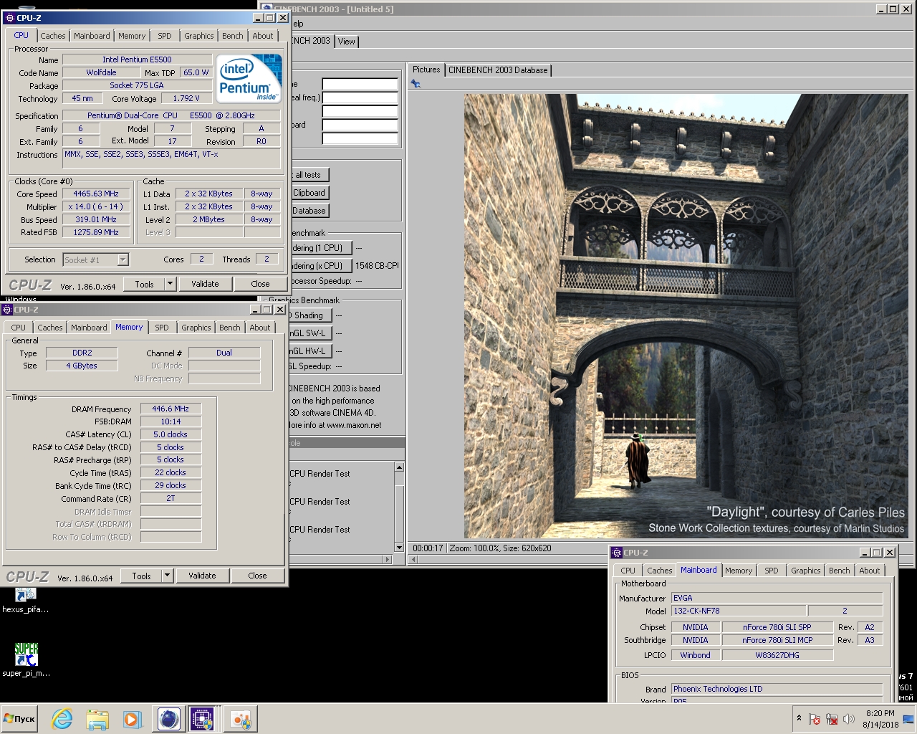Open Bench tab in bottom-right CPU-Z window
Viewport: 917px width, 734px height.
(x=839, y=571)
